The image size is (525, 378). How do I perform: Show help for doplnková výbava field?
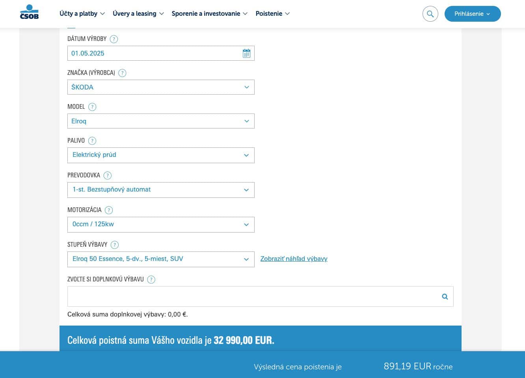pyautogui.click(x=151, y=279)
